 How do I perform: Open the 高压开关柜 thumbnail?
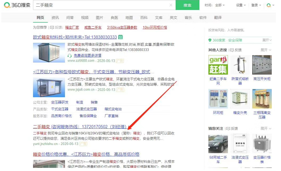pos(262,65)
